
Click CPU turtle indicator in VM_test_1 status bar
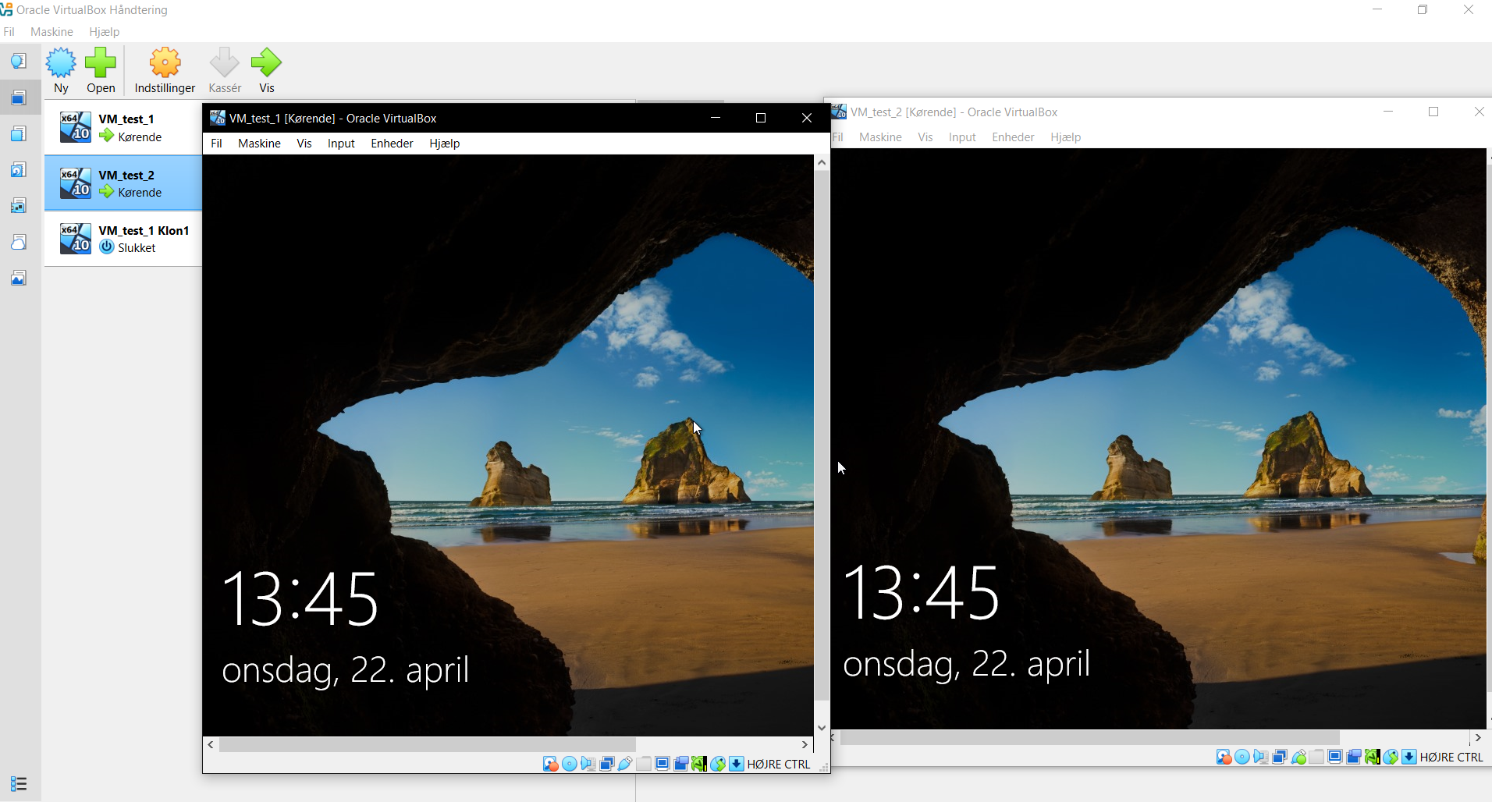699,764
